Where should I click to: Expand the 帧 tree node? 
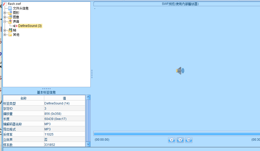5,31
